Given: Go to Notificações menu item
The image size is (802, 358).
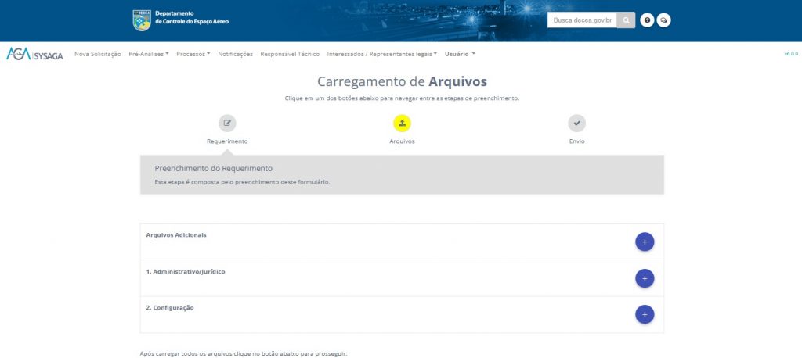Looking at the screenshot, I should (x=235, y=54).
